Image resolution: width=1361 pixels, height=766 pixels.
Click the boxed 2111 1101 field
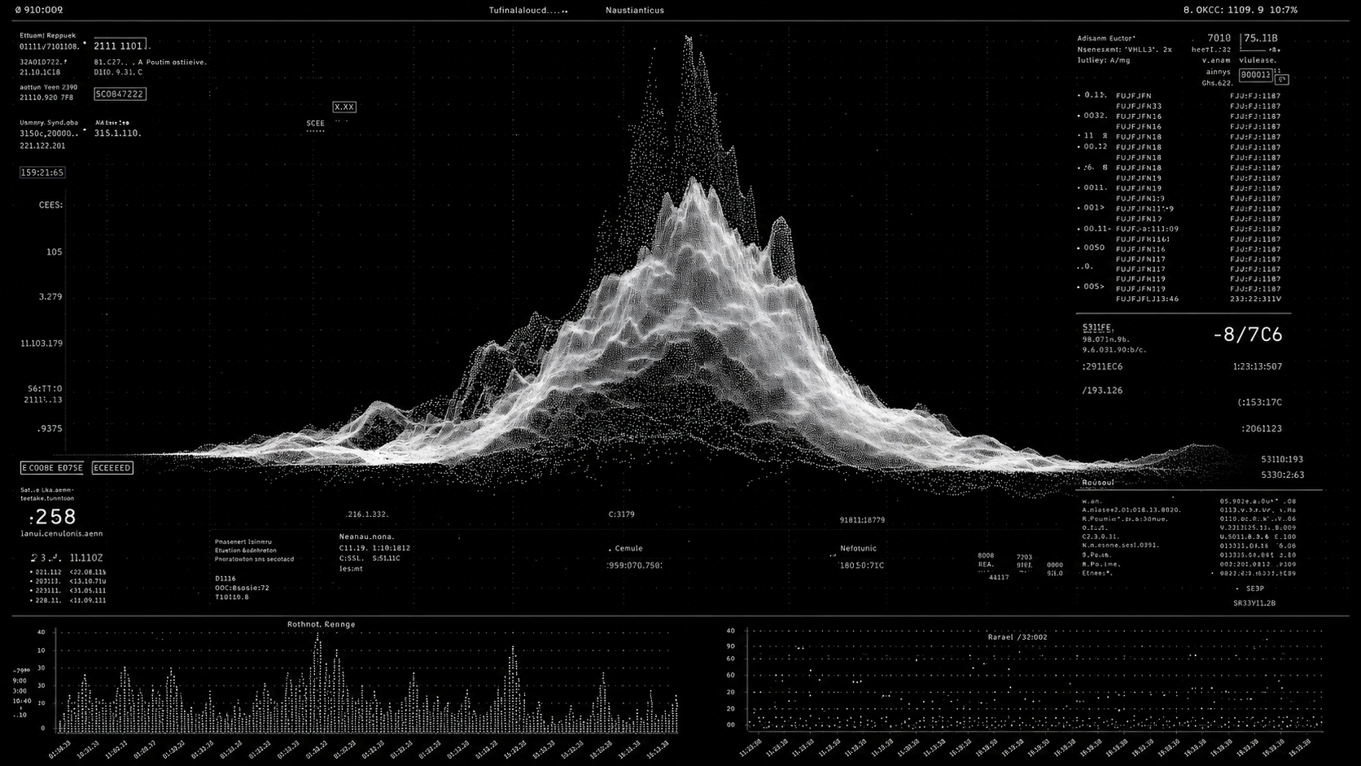(x=120, y=45)
